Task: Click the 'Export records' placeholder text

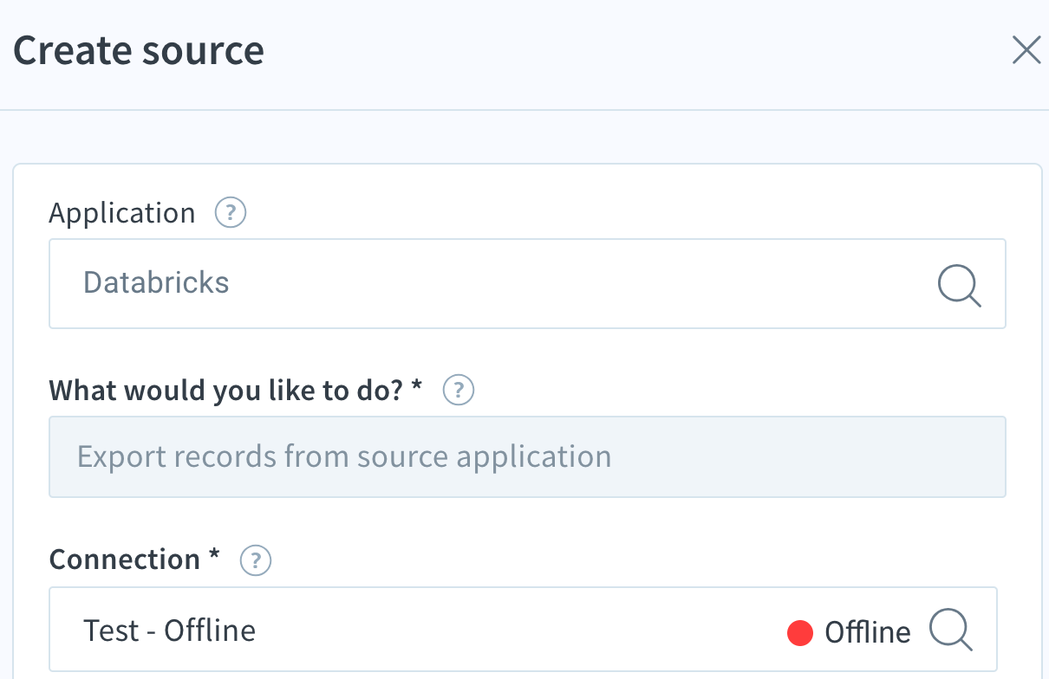Action: tap(344, 456)
